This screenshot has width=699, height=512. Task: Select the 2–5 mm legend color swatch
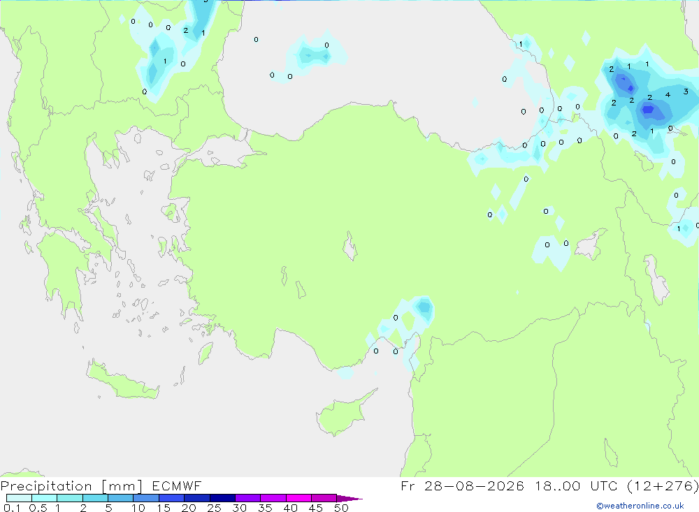95,498
